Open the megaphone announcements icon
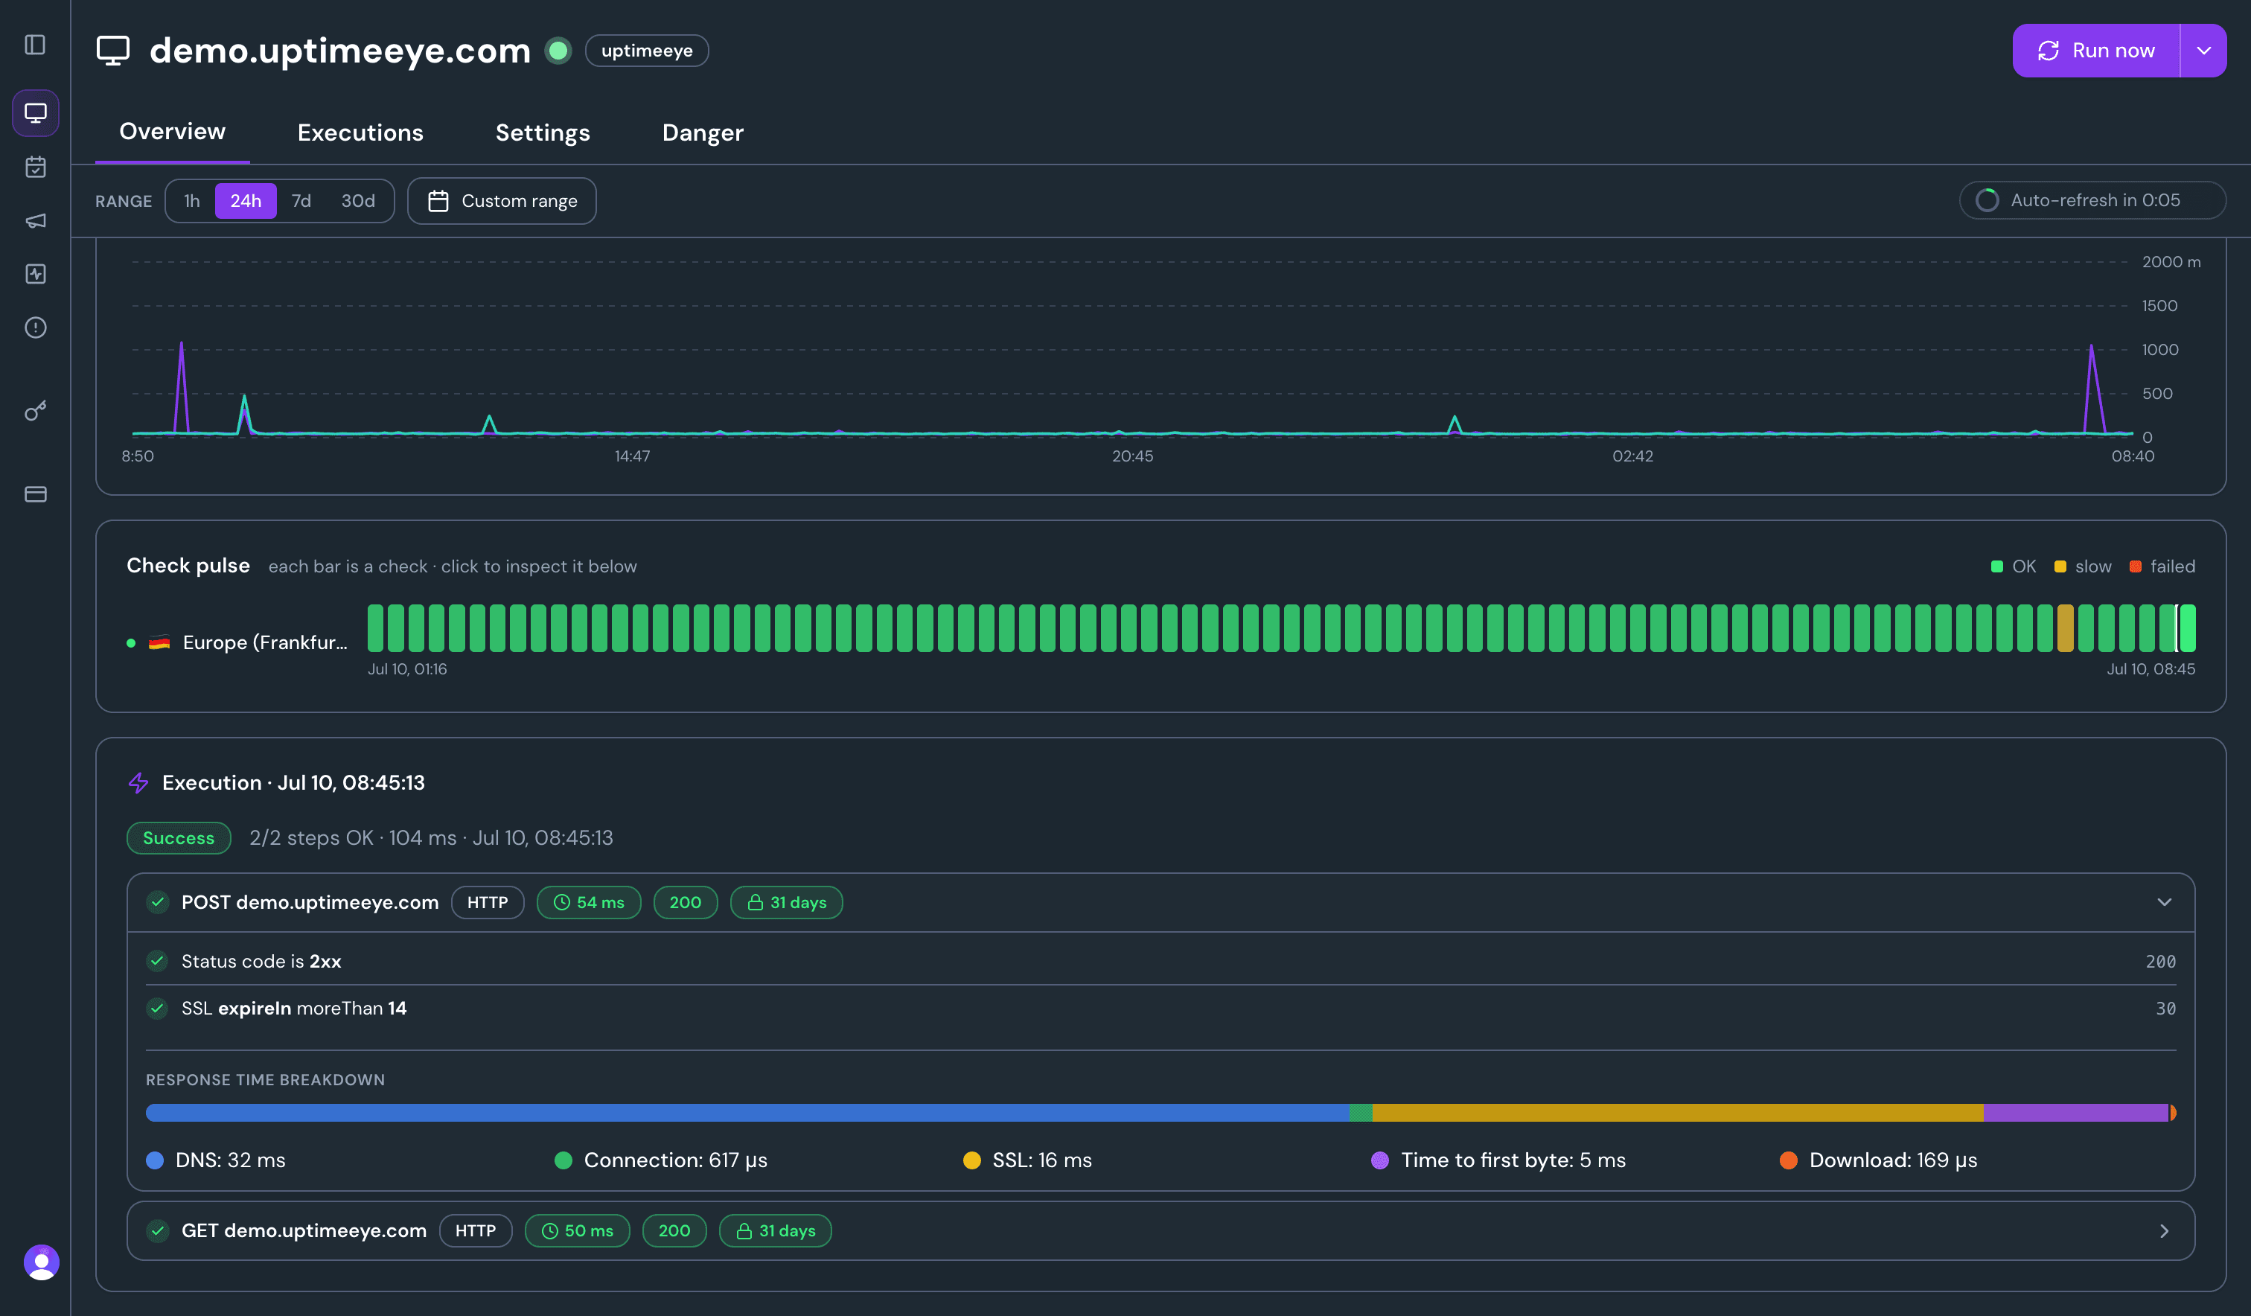Image resolution: width=2251 pixels, height=1316 pixels. [36, 220]
